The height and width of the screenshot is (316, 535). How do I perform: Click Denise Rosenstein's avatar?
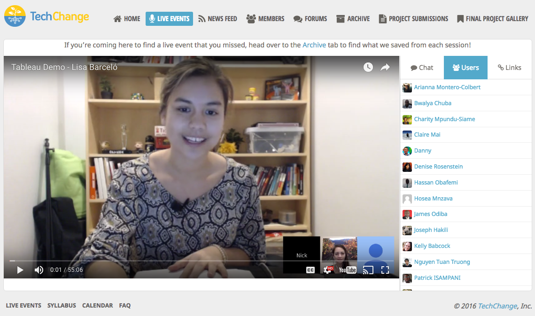coord(407,167)
